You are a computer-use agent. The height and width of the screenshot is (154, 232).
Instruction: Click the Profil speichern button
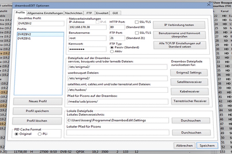37,111
